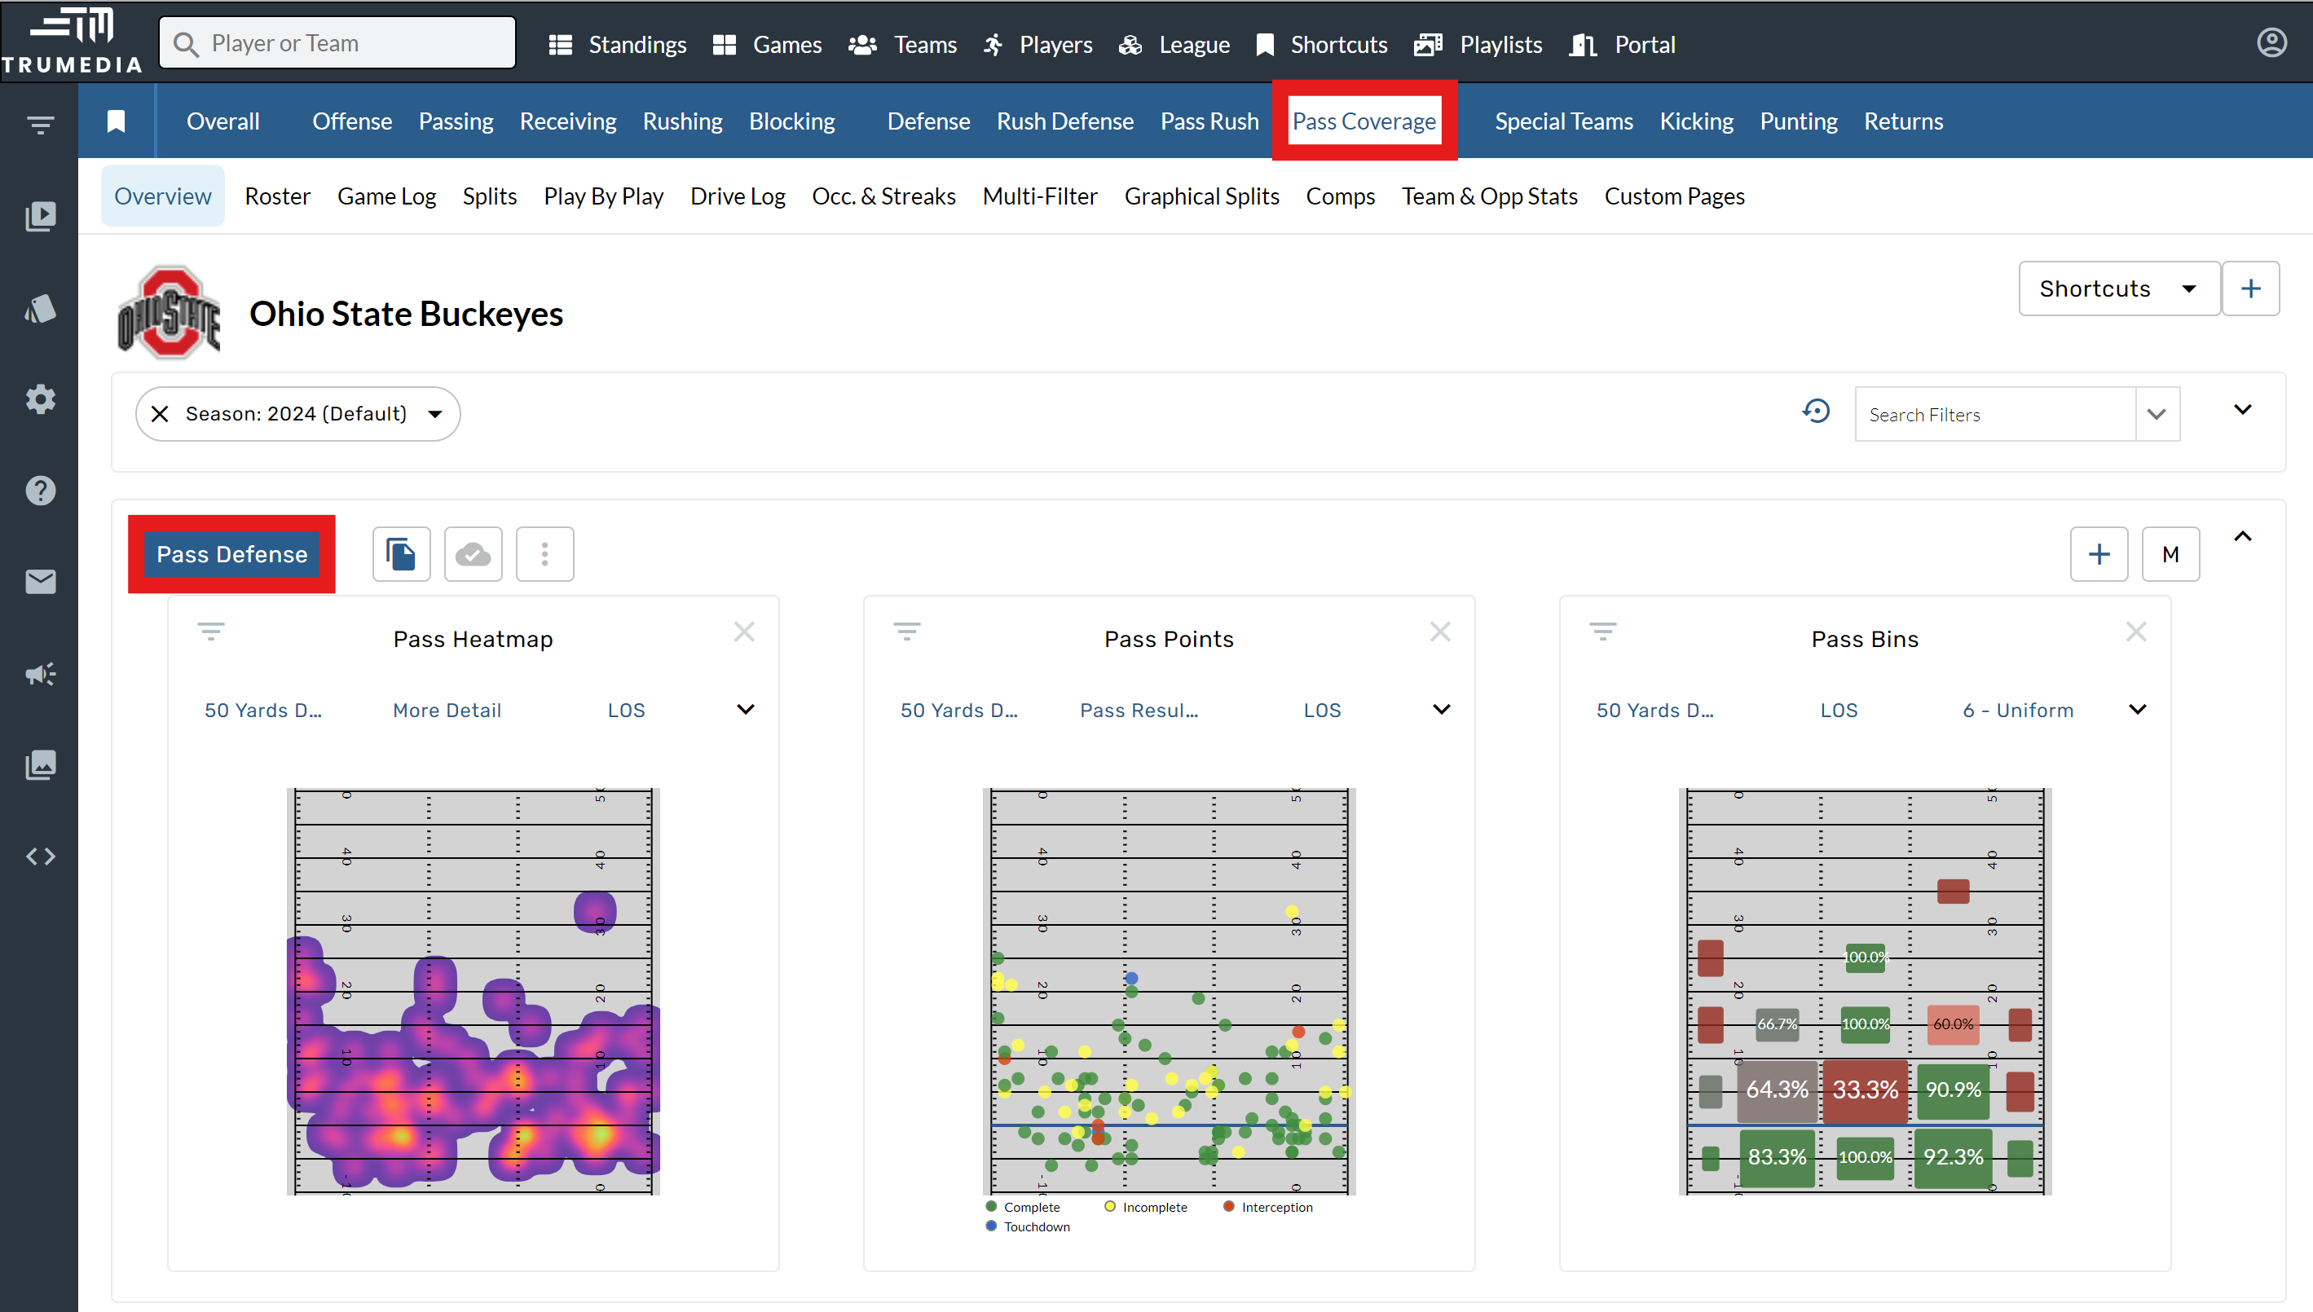
Task: Expand the Search Filters combo box arrow
Action: (2157, 415)
